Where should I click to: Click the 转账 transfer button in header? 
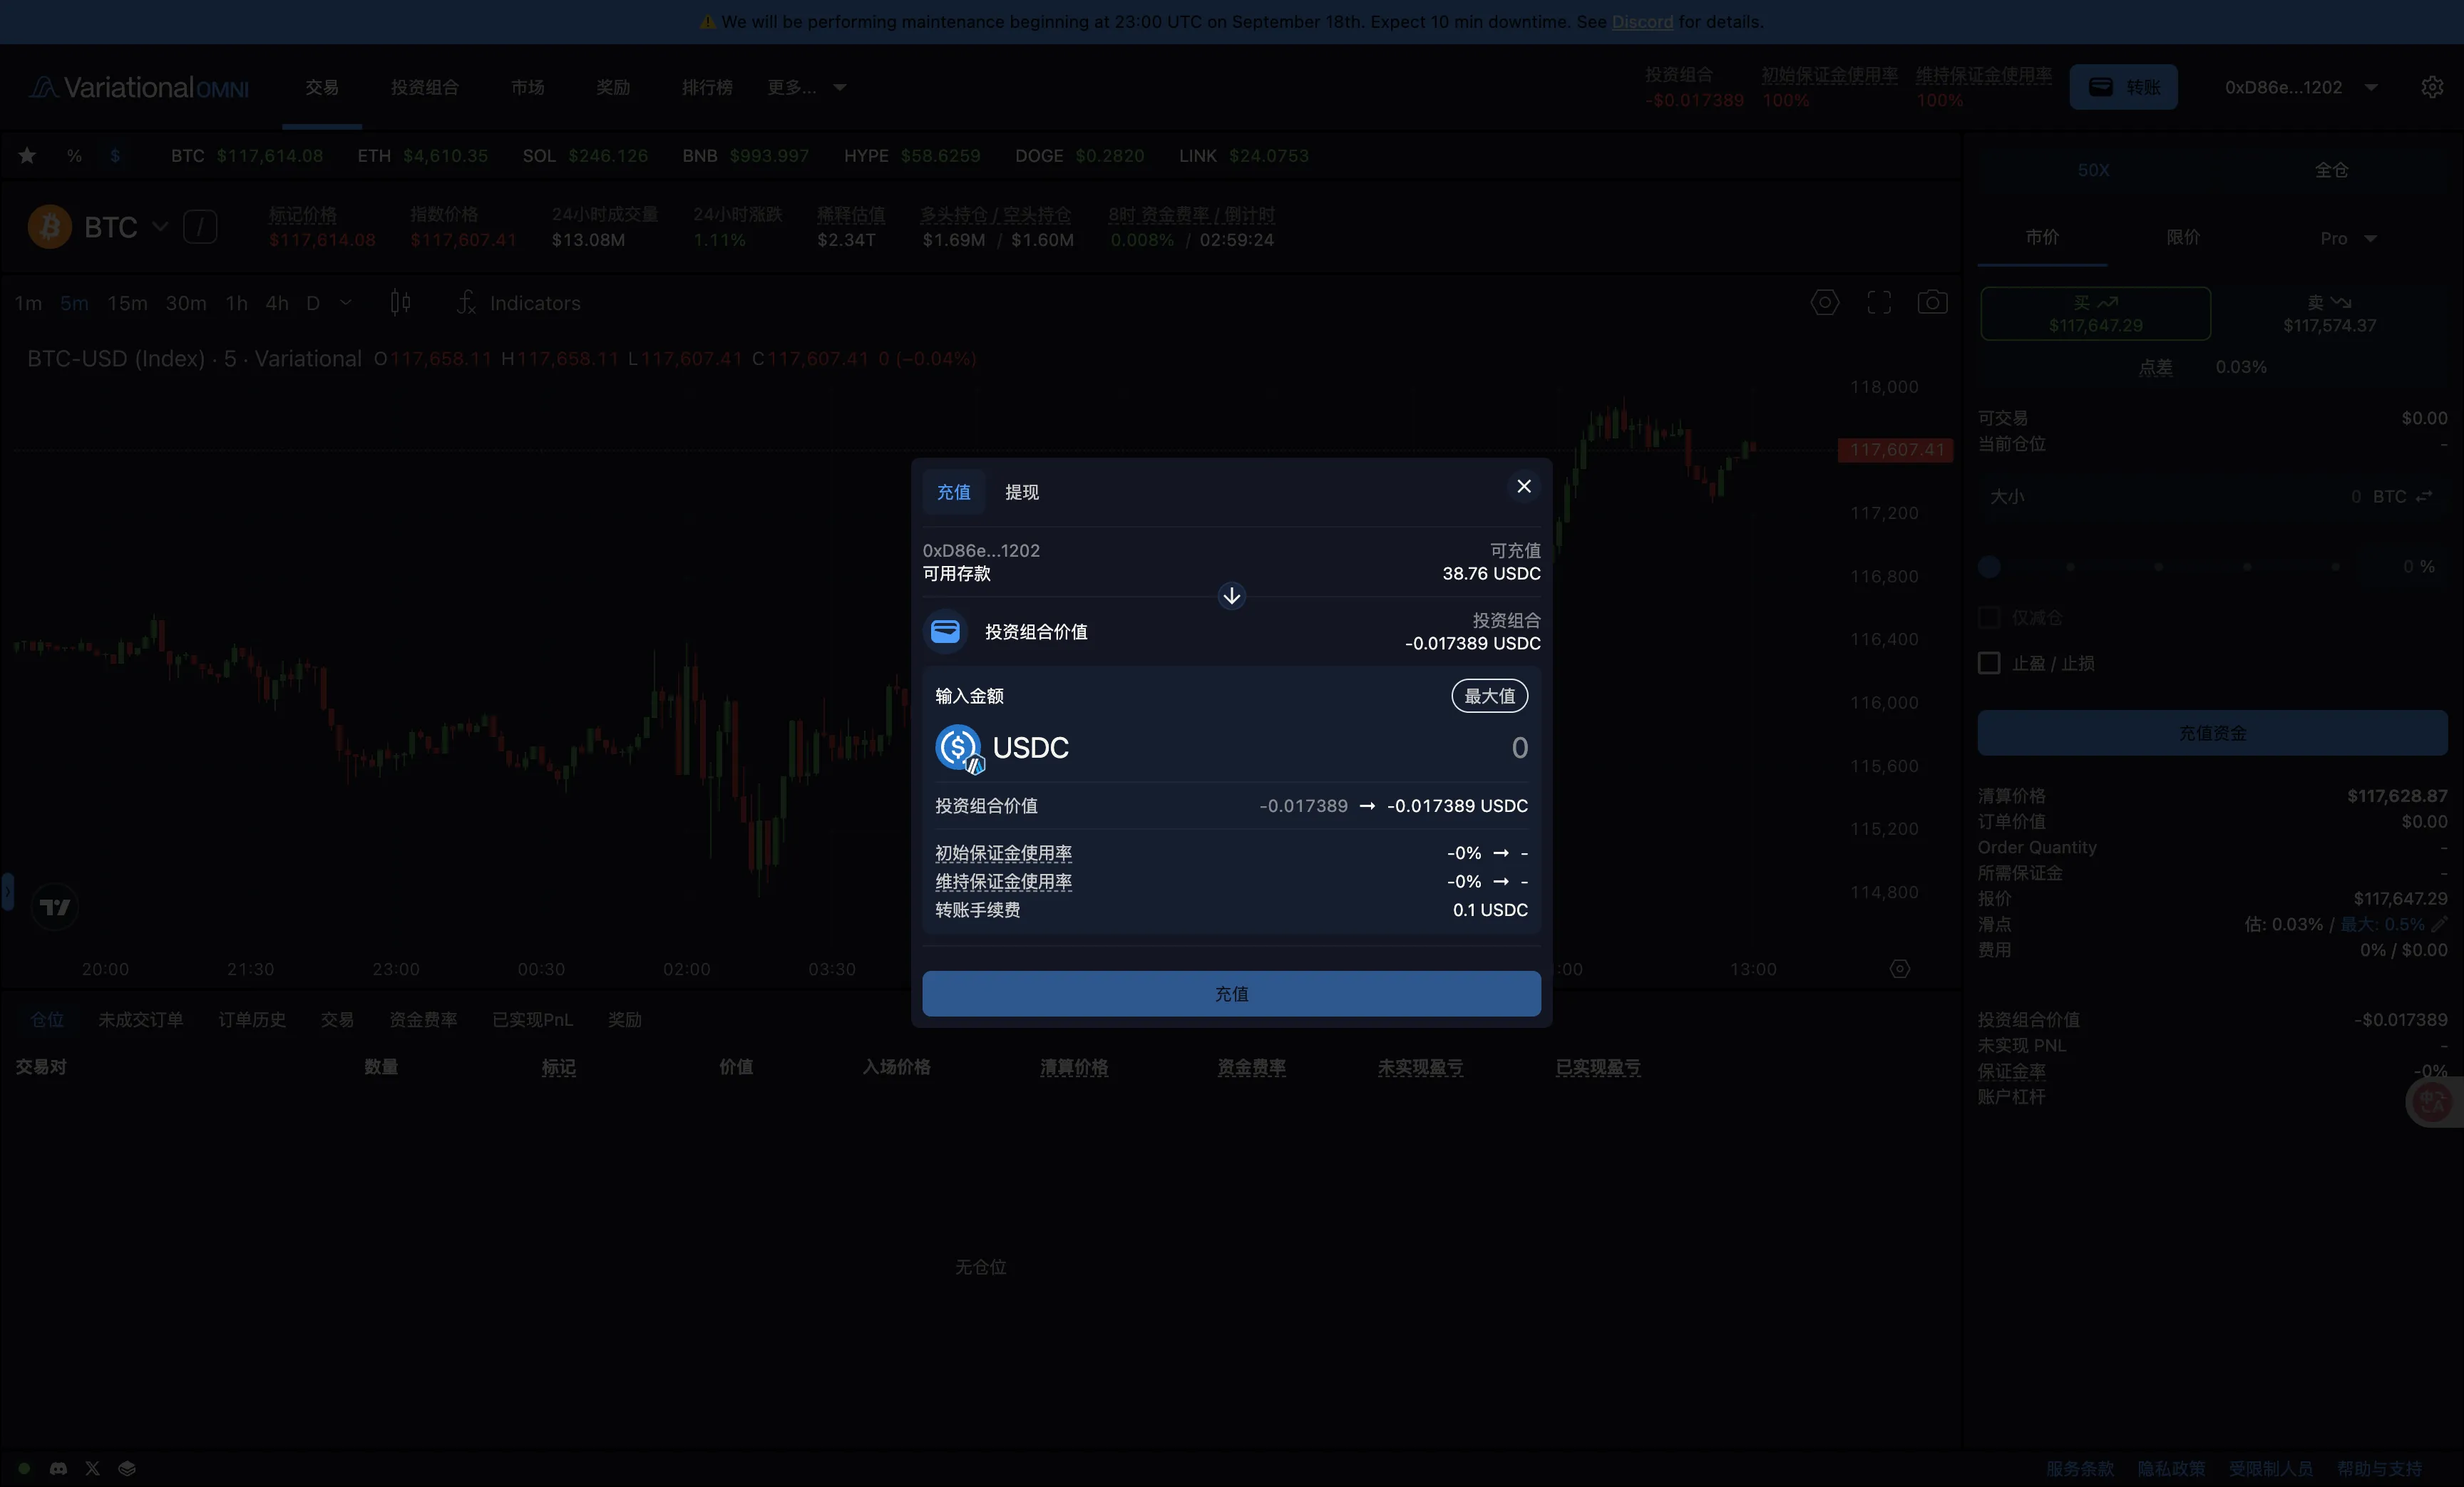[2124, 87]
